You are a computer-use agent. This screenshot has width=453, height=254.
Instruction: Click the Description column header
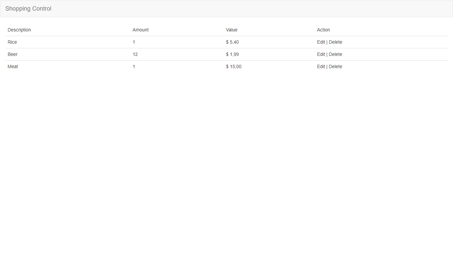pos(19,30)
